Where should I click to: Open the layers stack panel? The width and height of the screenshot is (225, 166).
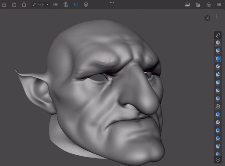tap(86, 5)
